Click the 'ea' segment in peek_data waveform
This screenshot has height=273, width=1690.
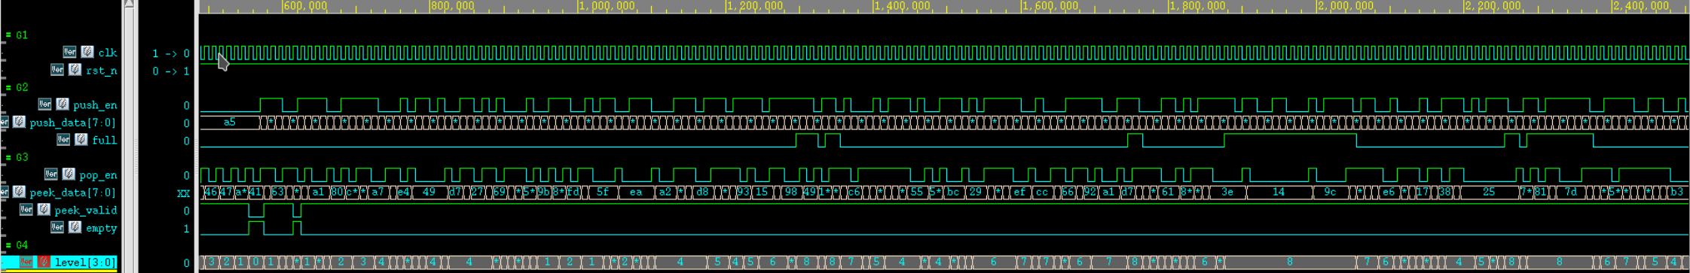point(636,192)
